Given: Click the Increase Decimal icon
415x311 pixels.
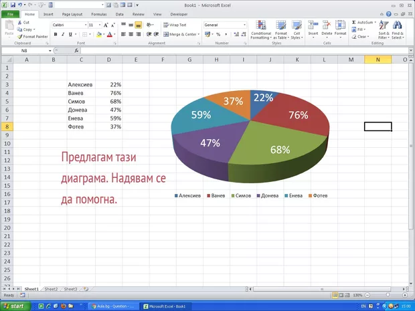Looking at the screenshot, I should (x=236, y=34).
